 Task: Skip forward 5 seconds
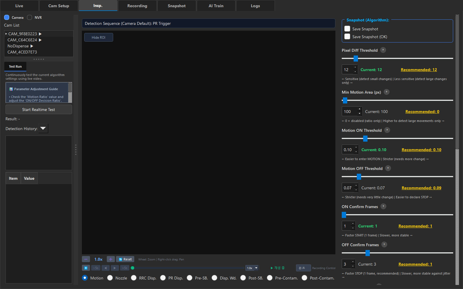(125, 268)
